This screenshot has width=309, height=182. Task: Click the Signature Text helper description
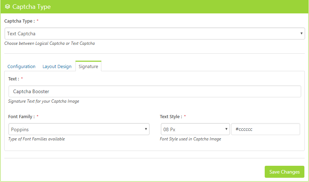click(x=44, y=101)
